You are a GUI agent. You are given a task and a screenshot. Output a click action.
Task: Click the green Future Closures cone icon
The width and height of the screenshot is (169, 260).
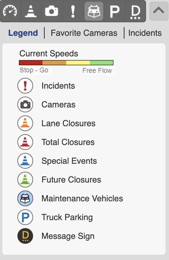[x=25, y=180]
